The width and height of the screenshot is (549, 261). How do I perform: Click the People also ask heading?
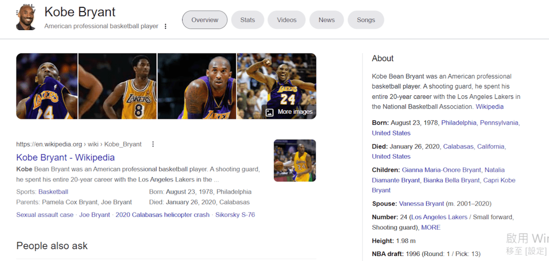coord(52,246)
